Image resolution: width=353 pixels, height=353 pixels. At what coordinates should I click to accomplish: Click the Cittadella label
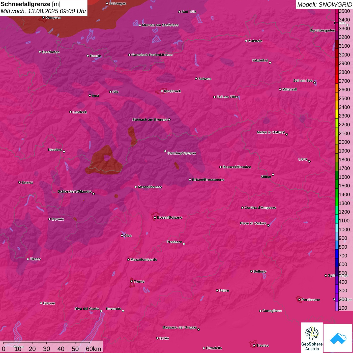(214, 348)
